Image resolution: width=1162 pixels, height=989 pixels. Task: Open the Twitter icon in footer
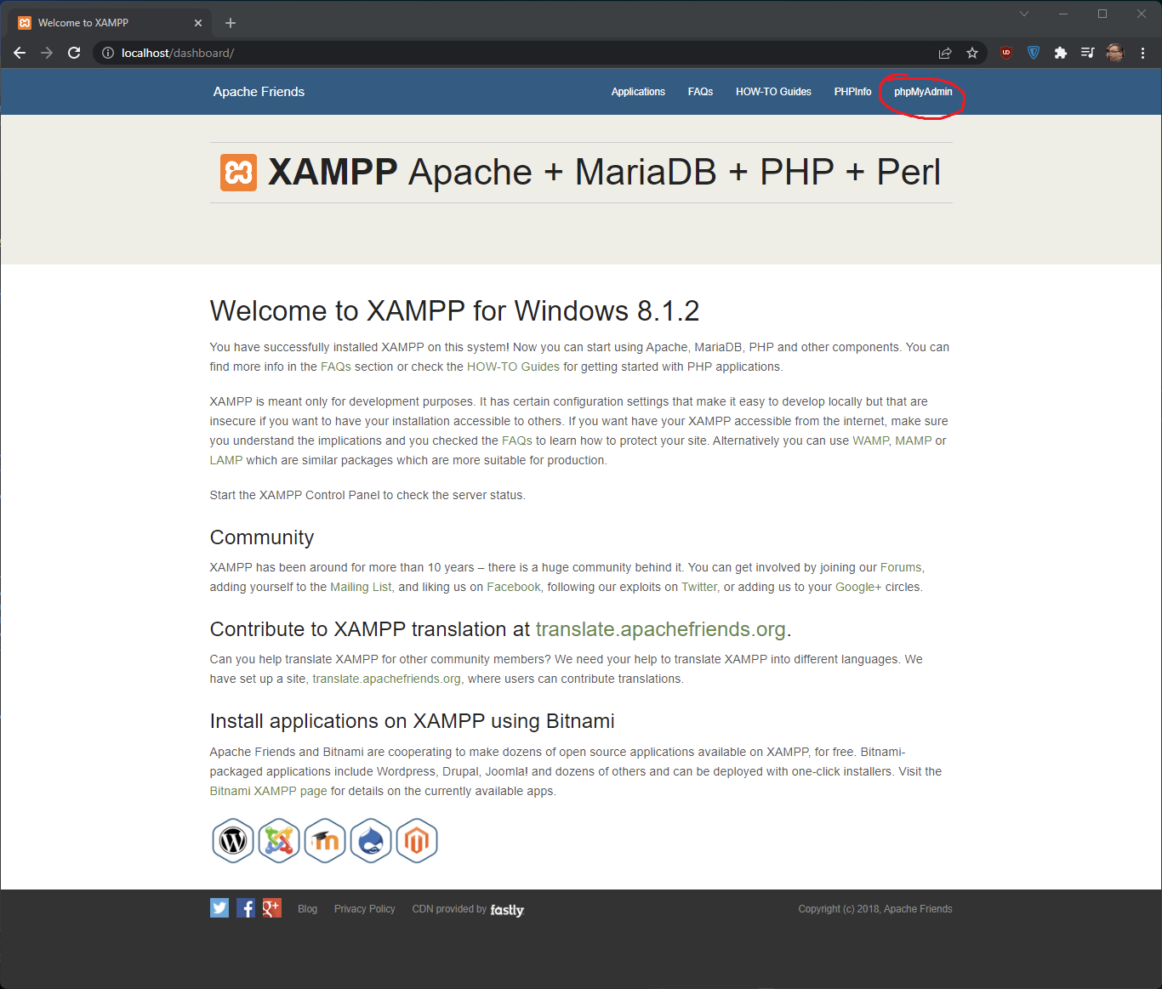[219, 908]
